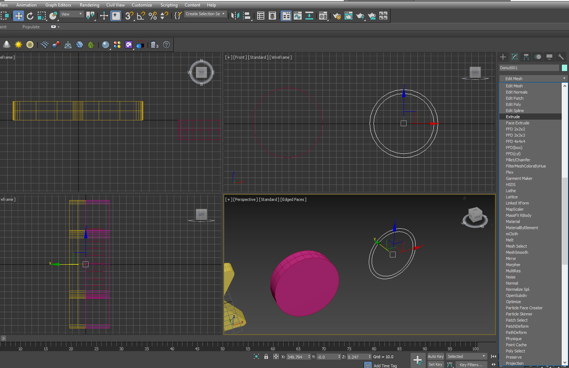This screenshot has height=368, width=569.
Task: Click the Set Keys large plus-key button
Action: [418, 360]
